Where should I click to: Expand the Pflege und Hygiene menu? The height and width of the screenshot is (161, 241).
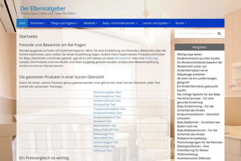coord(65,23)
